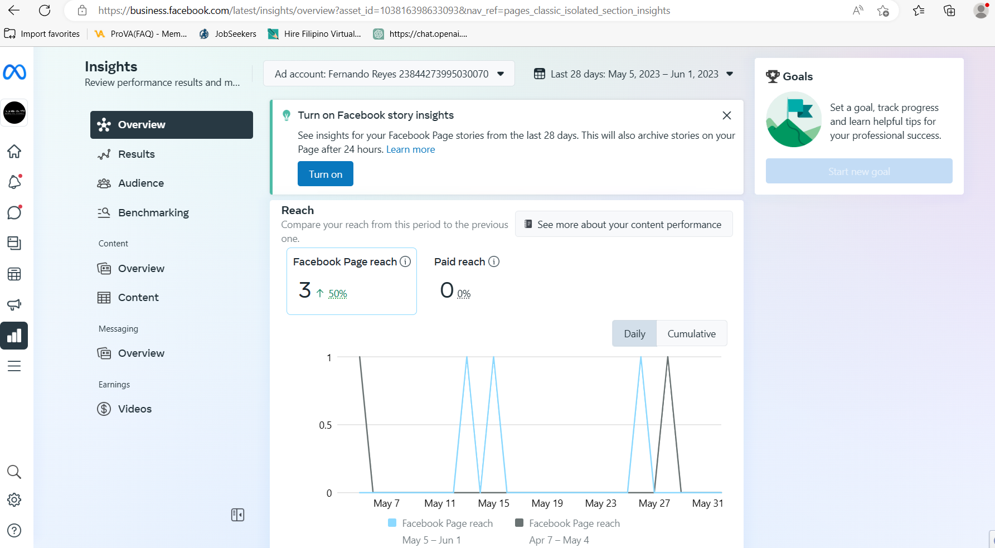Open Audience menu item

coord(172,183)
